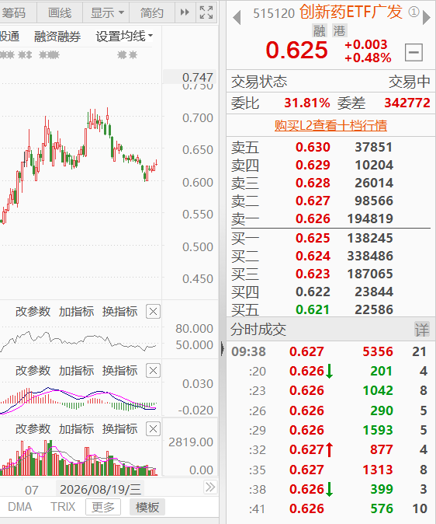This screenshot has width=436, height=524.
Task: Click 加指标 in the first indicator panel
Action: 76,312
